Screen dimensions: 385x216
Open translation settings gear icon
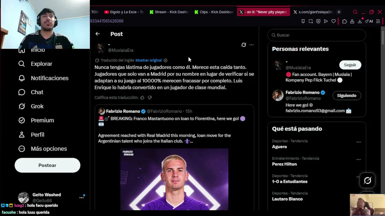tap(165, 60)
